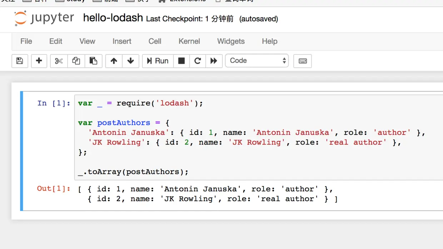Restart and run all with the fast-forward icon
The image size is (443, 249).
(x=214, y=61)
